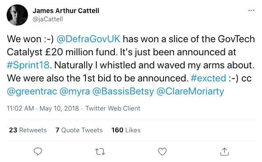Screen dimensions: 262x162
Task: Like the tweet with heart icon
Action: point(162,152)
